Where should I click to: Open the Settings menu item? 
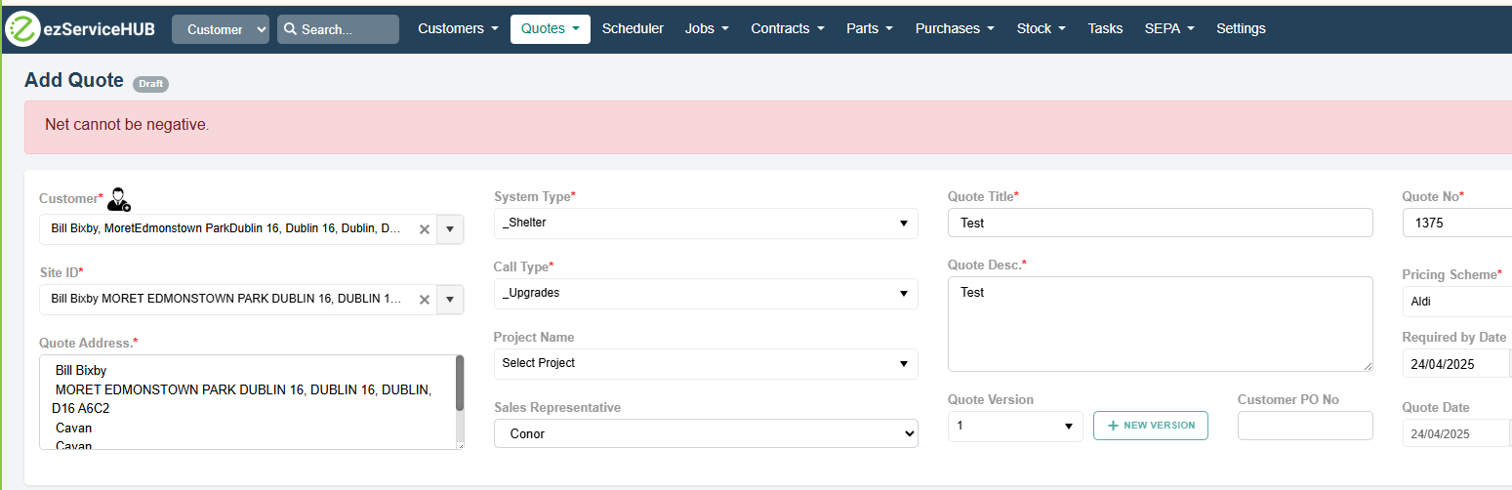click(x=1241, y=28)
